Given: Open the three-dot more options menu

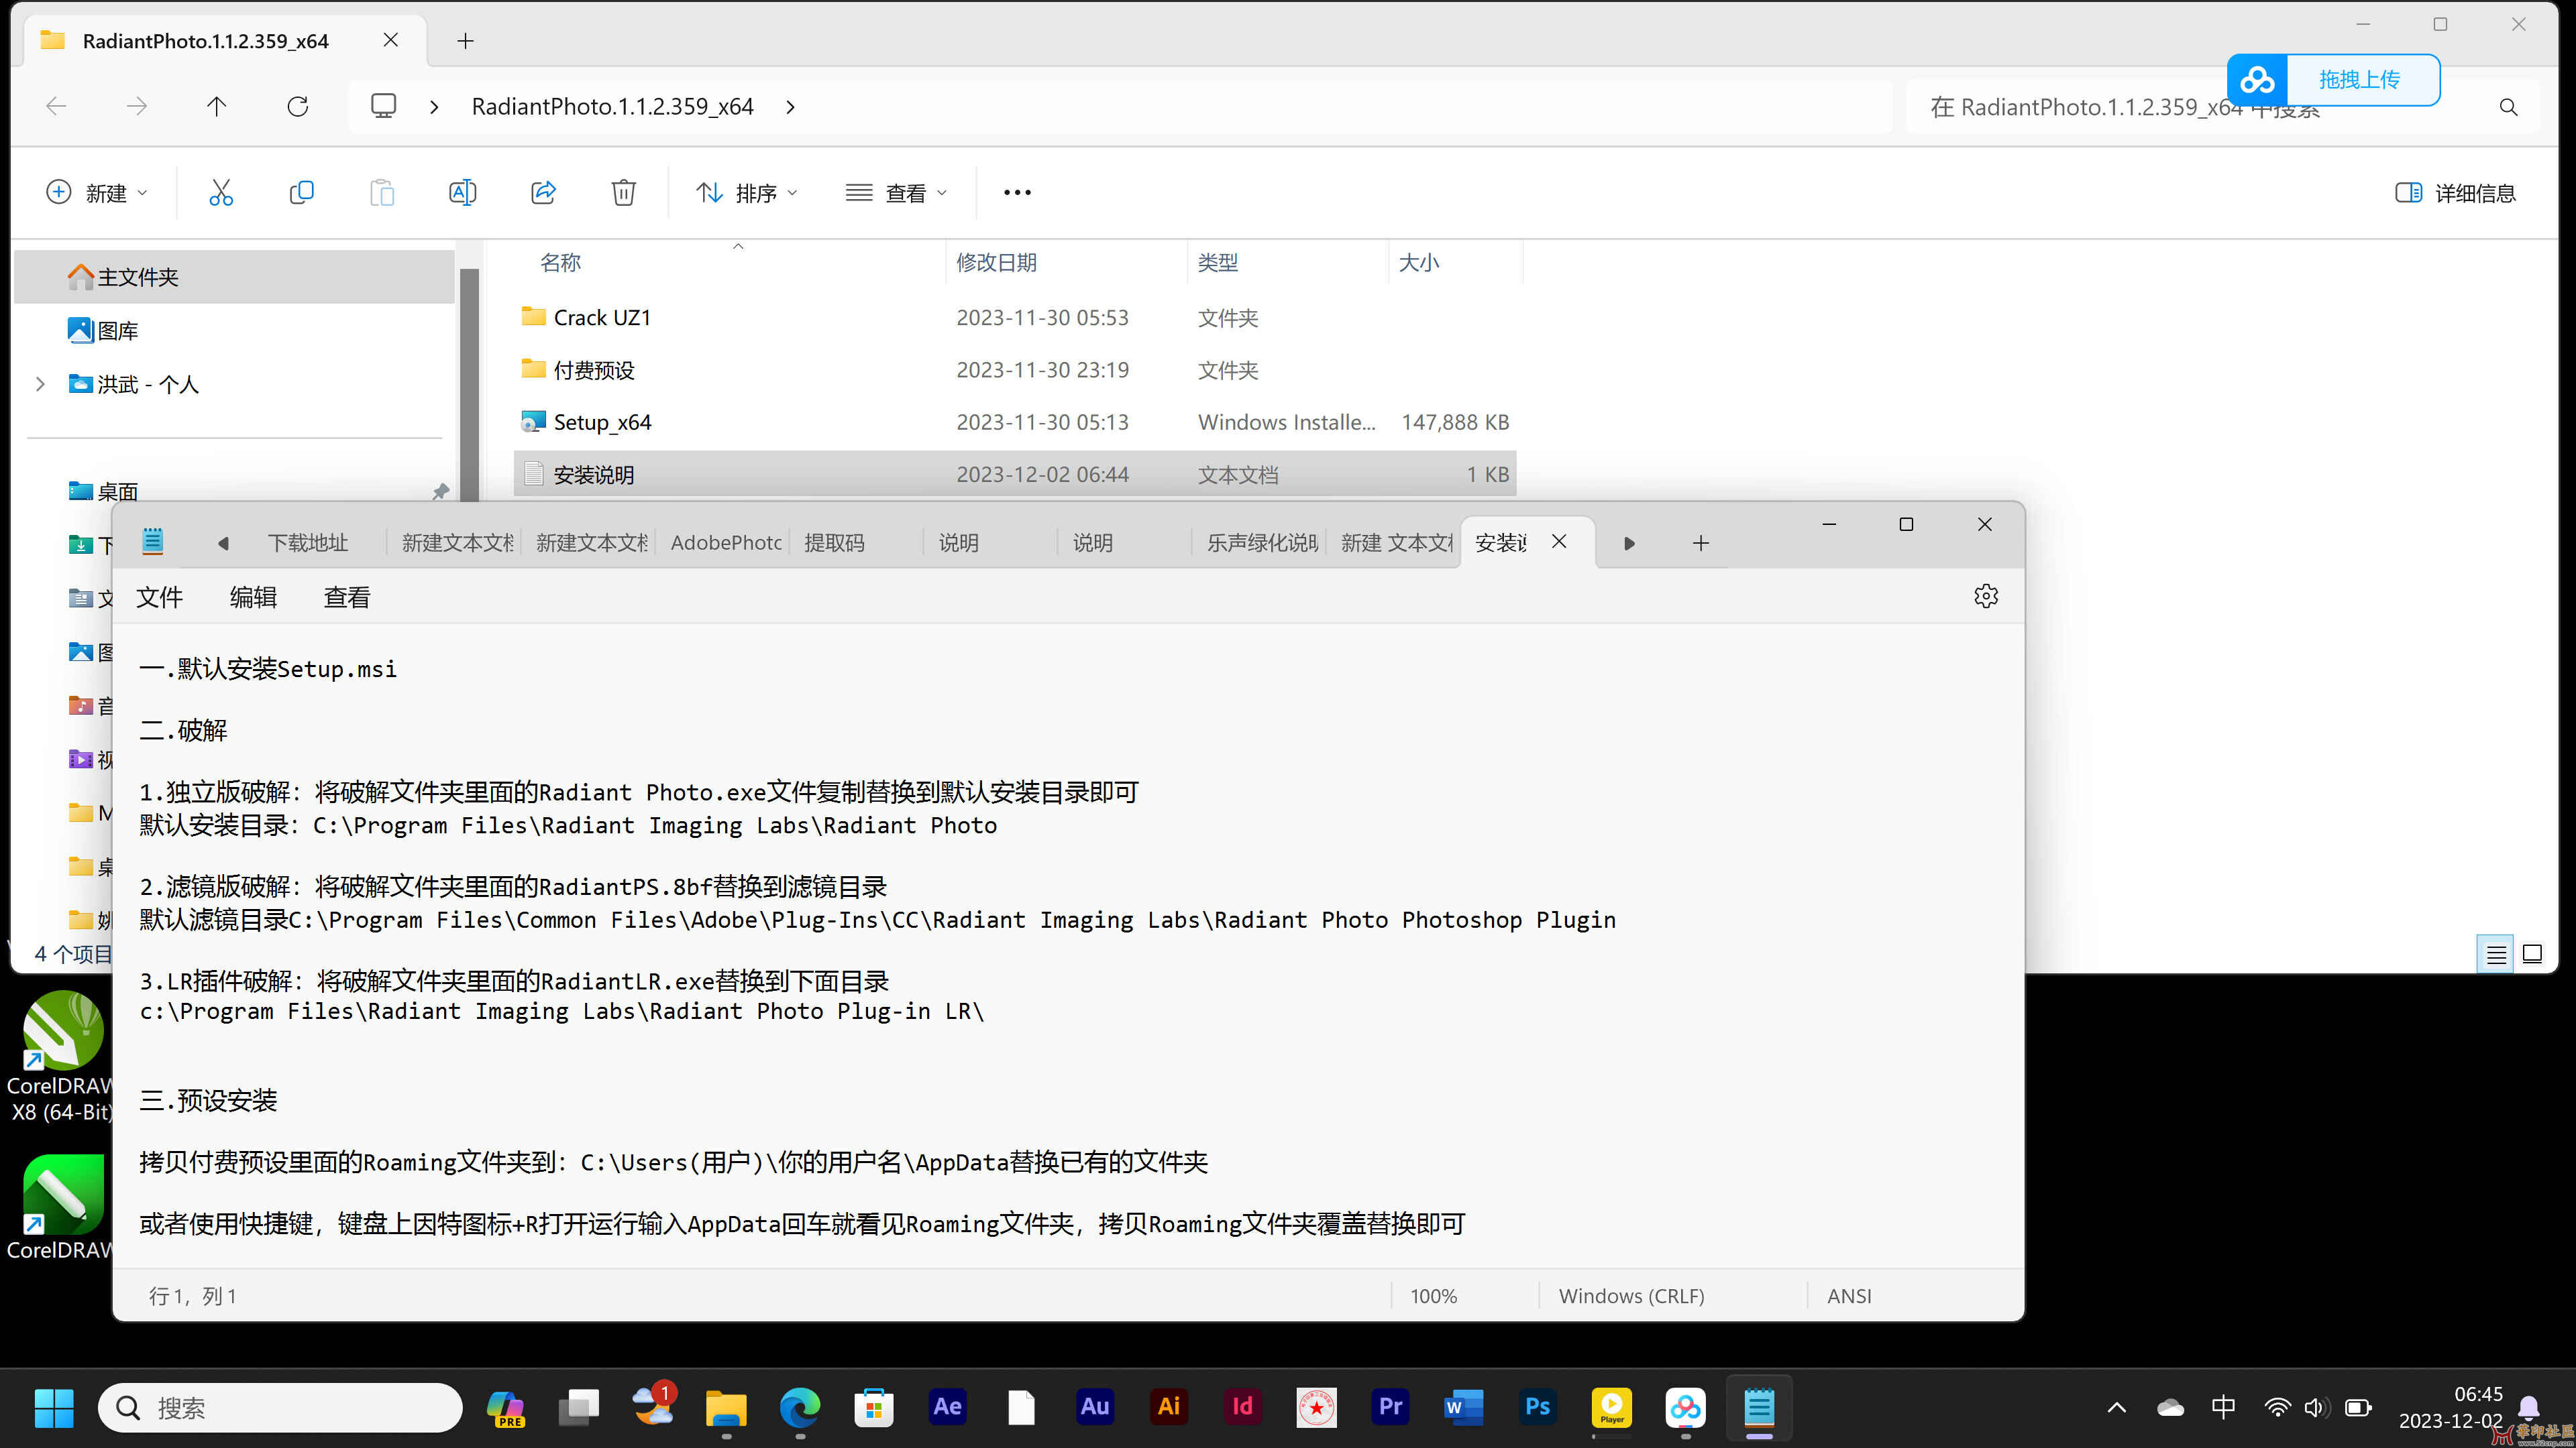Looking at the screenshot, I should pos(1017,192).
